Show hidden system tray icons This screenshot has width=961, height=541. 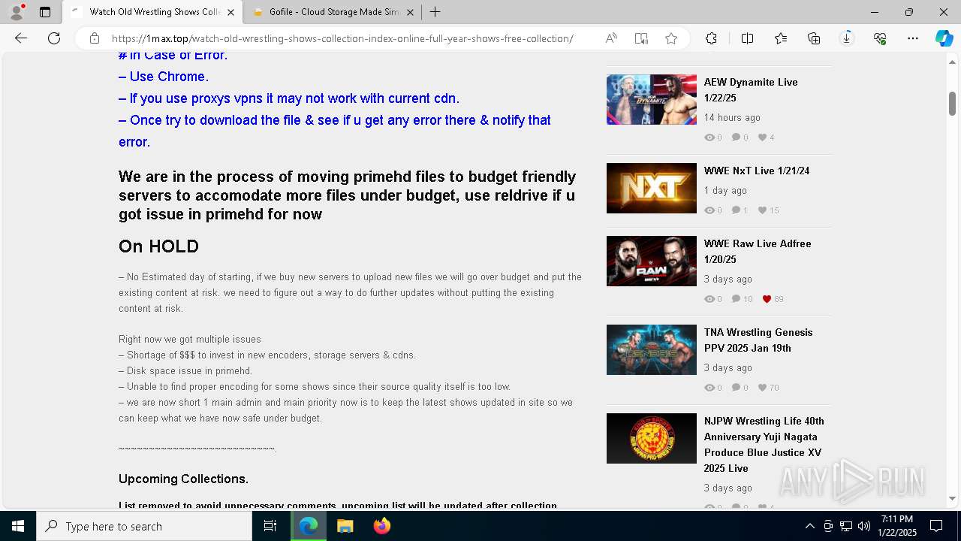coord(809,526)
